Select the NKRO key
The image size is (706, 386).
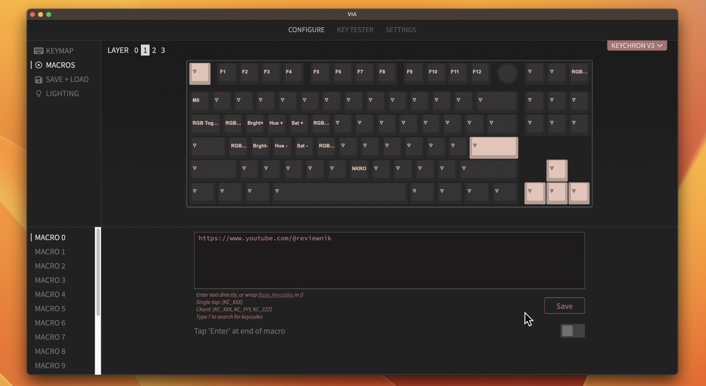point(359,168)
